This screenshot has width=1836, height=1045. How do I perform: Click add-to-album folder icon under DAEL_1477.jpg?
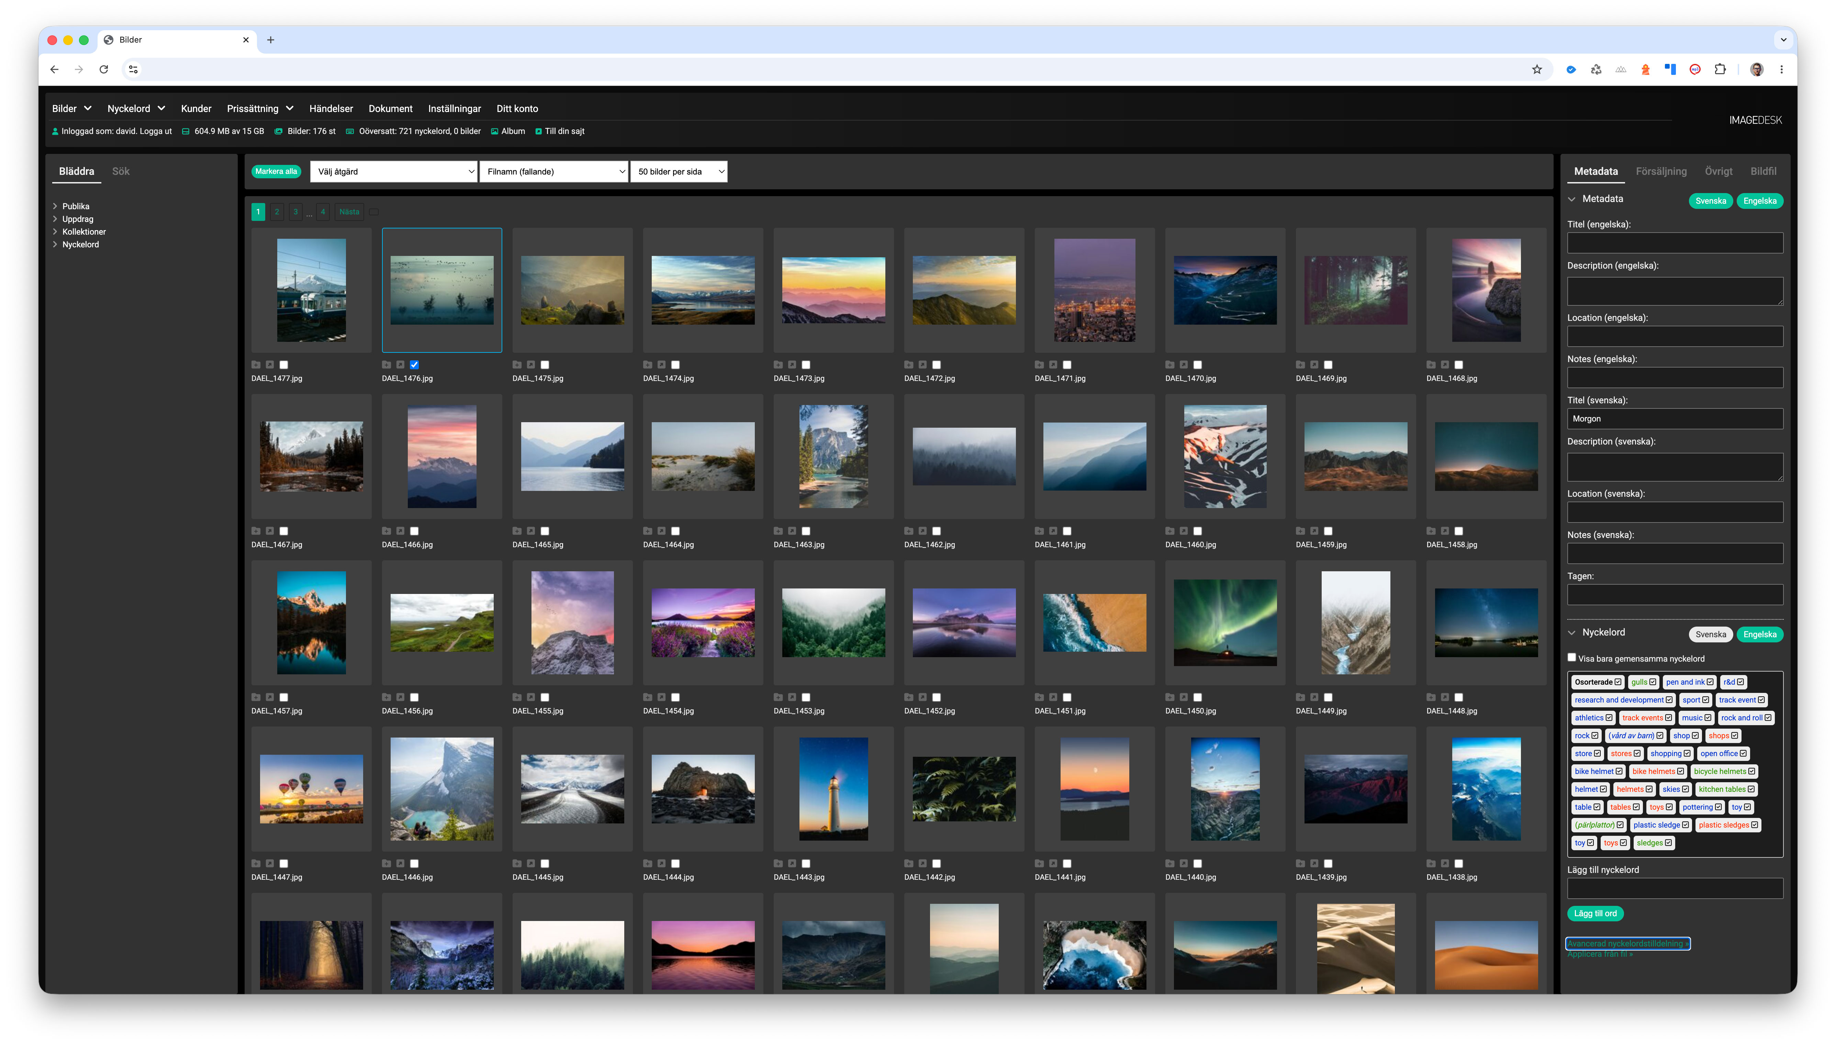pyautogui.click(x=256, y=364)
